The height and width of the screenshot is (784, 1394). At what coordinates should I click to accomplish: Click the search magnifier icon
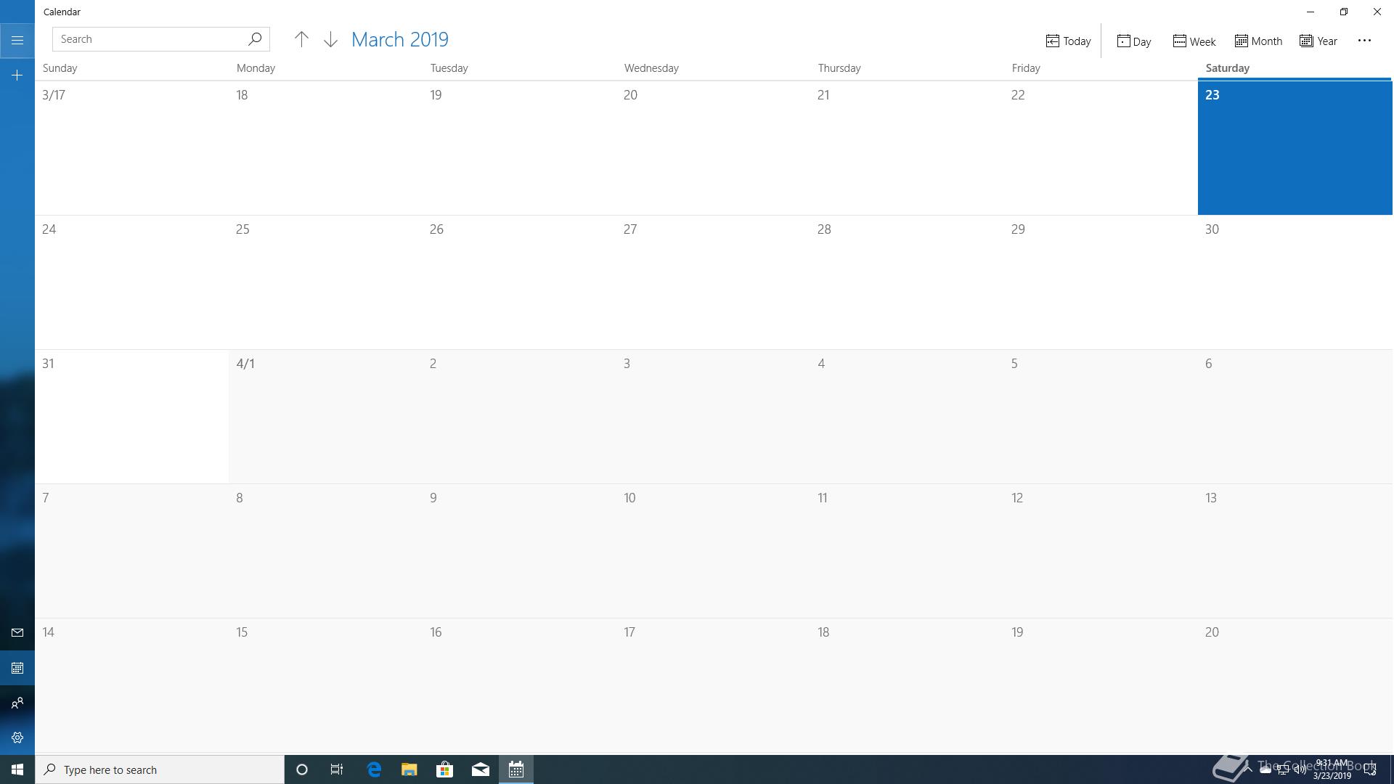click(255, 39)
